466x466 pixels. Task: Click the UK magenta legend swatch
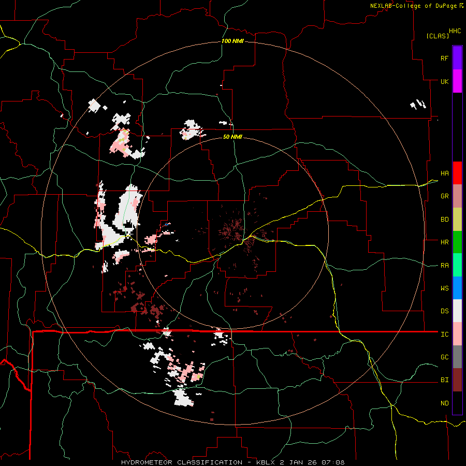pos(457,81)
